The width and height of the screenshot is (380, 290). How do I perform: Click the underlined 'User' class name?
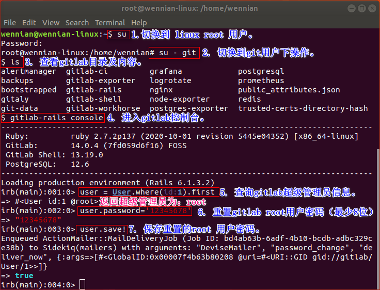point(121,192)
